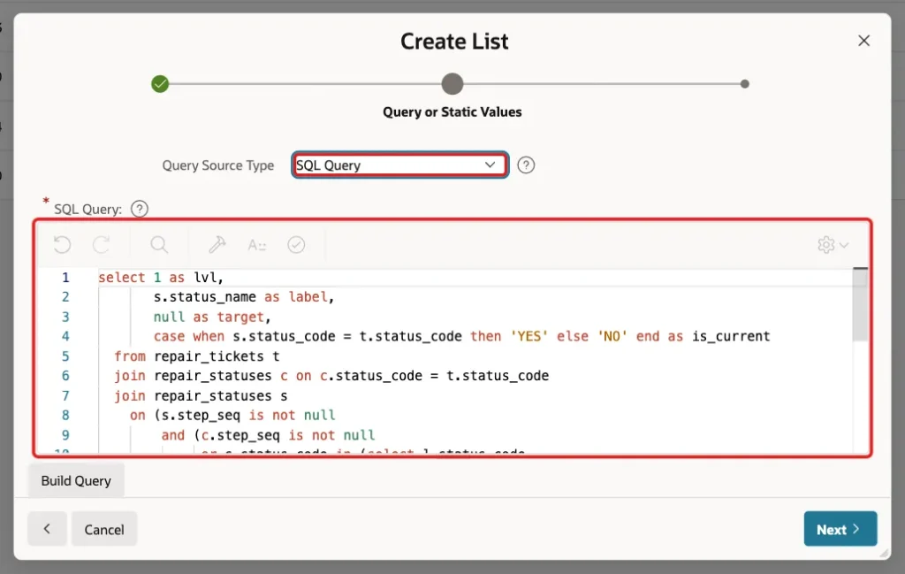This screenshot has width=905, height=574.
Task: Open Query Builder wrench icon
Action: 217,245
